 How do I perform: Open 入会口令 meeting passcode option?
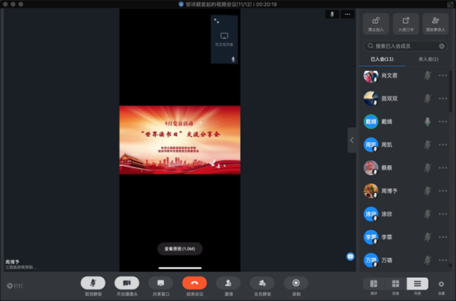[406, 24]
